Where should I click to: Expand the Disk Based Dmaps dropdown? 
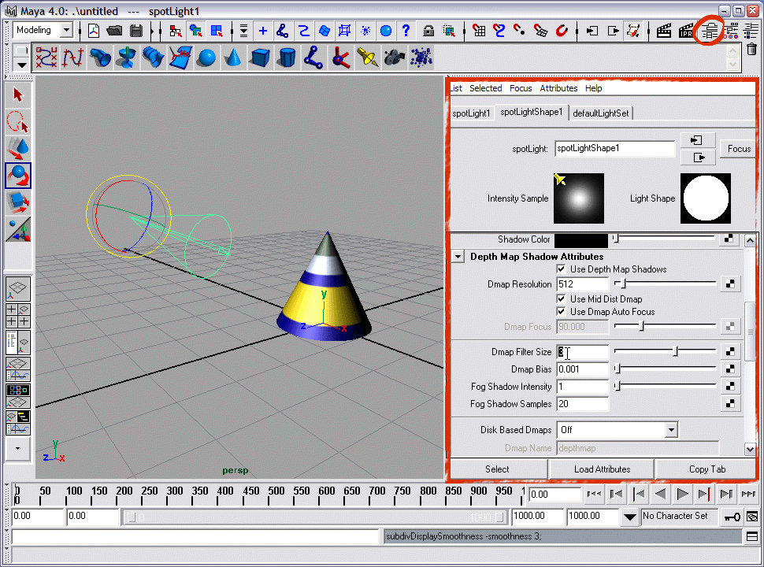(x=670, y=430)
